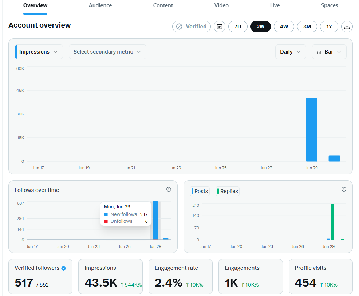The height and width of the screenshot is (296, 359).
Task: Switch to the Audience tab
Action: [100, 5]
